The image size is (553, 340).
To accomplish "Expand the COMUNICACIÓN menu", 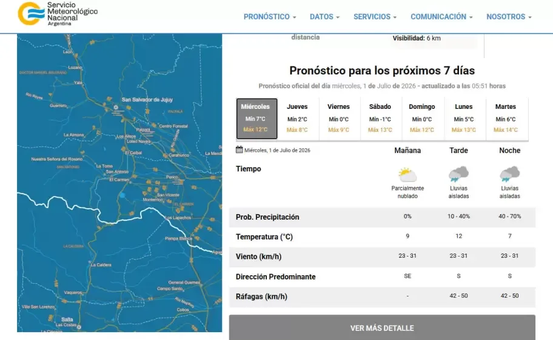I will 441,16.
